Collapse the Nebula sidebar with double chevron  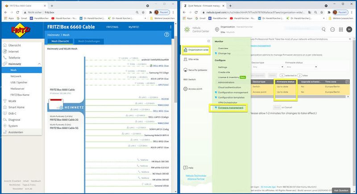208,41
